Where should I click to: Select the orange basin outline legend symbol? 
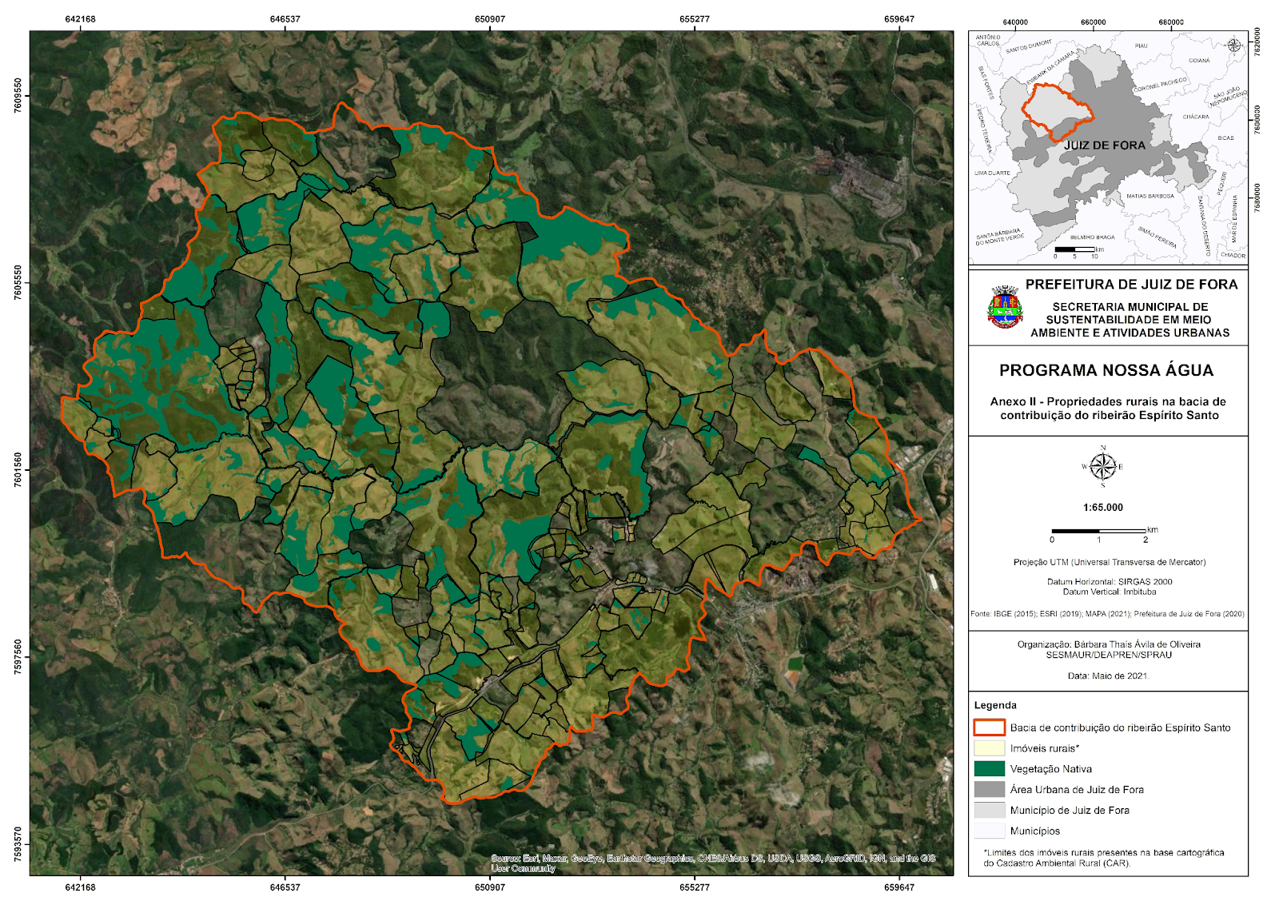[x=989, y=728]
